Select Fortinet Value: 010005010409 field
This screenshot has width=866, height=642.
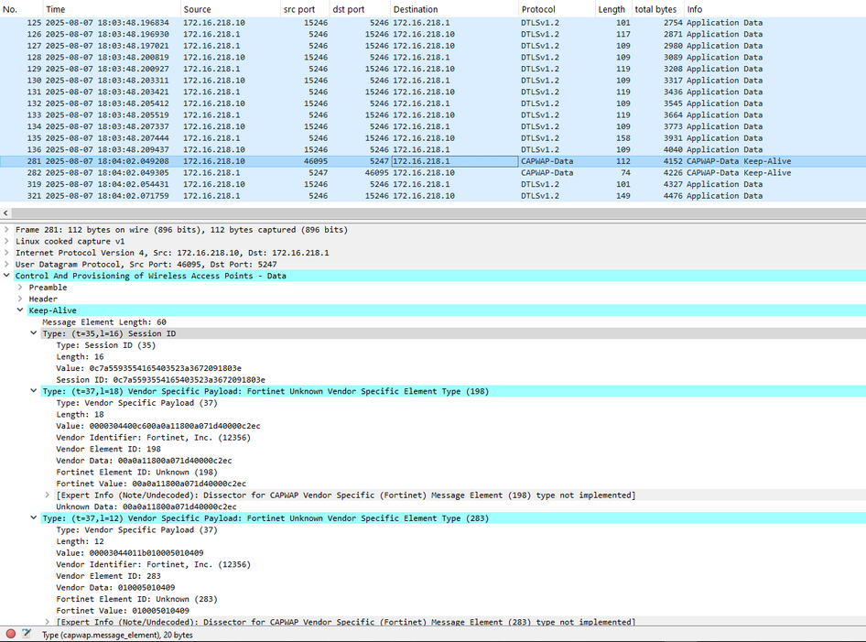coord(123,611)
